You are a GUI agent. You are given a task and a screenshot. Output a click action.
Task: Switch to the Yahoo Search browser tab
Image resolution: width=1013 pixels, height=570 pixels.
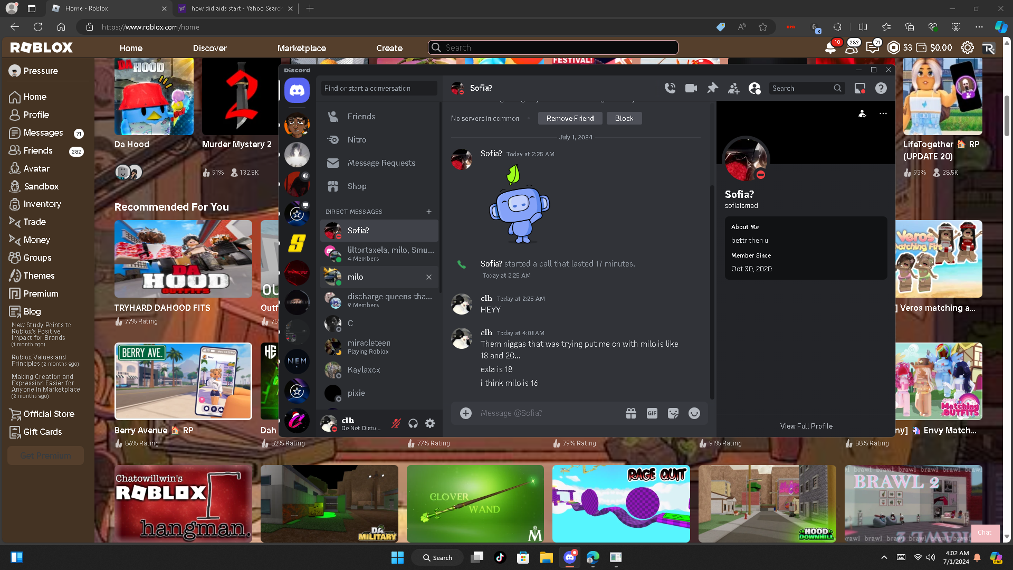coord(235,8)
